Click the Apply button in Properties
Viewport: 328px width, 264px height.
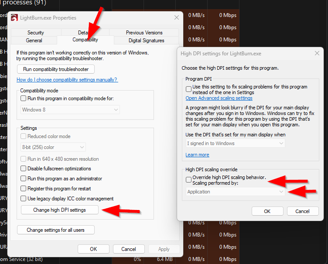[164, 249]
